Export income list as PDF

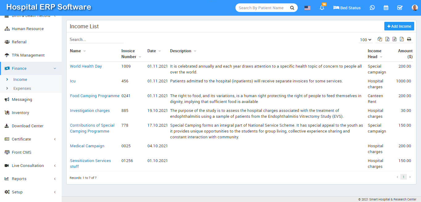[x=402, y=39]
